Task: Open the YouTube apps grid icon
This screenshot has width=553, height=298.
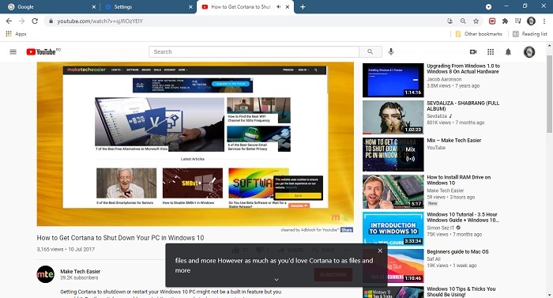Action: [491, 52]
